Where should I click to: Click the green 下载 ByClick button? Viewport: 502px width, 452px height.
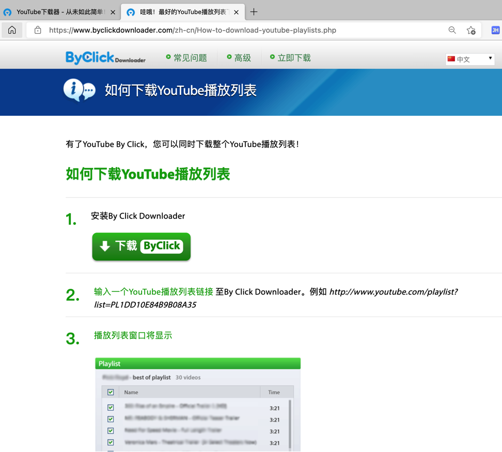click(x=141, y=246)
